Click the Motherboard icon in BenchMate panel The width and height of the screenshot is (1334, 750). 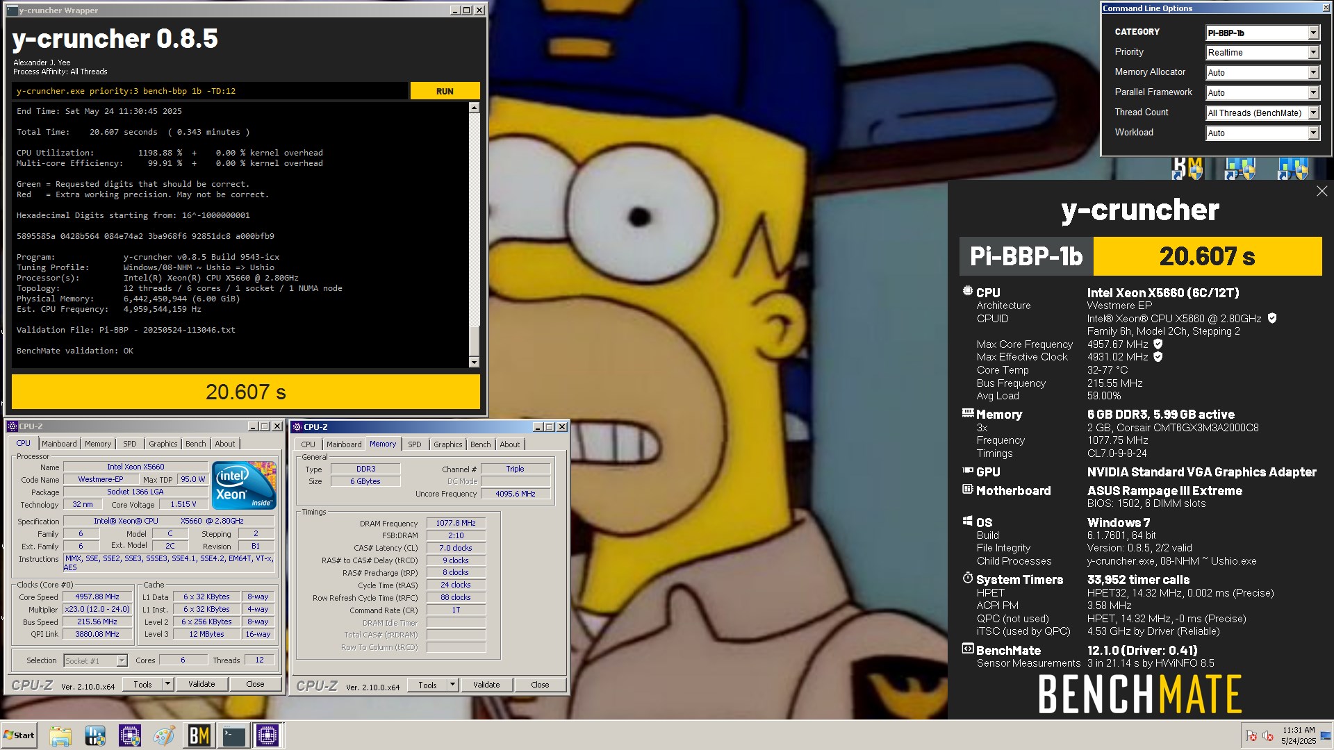coord(967,490)
